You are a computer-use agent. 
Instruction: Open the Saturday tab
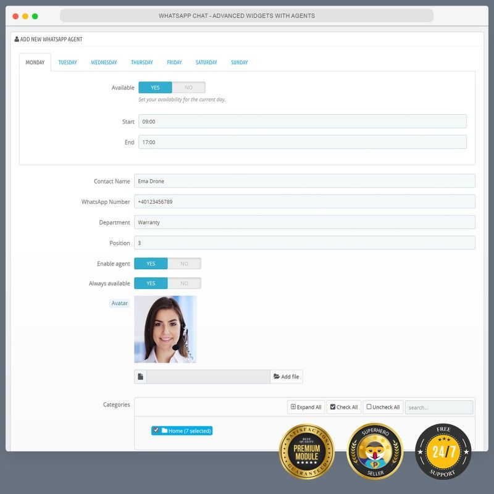[206, 62]
